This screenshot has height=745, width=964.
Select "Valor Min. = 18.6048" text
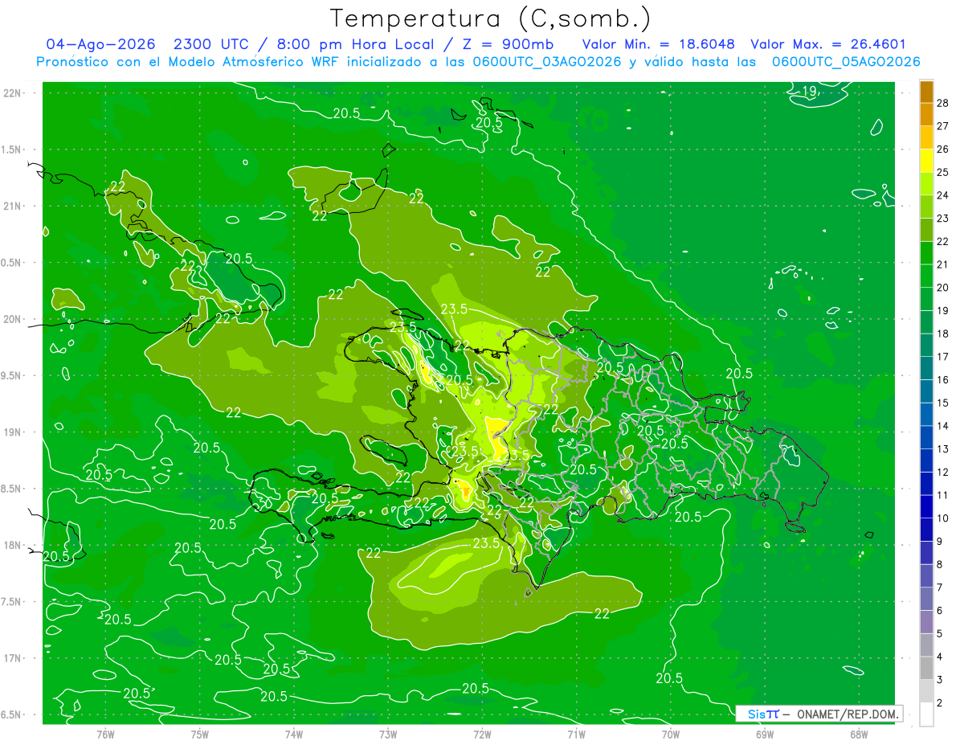coord(658,44)
